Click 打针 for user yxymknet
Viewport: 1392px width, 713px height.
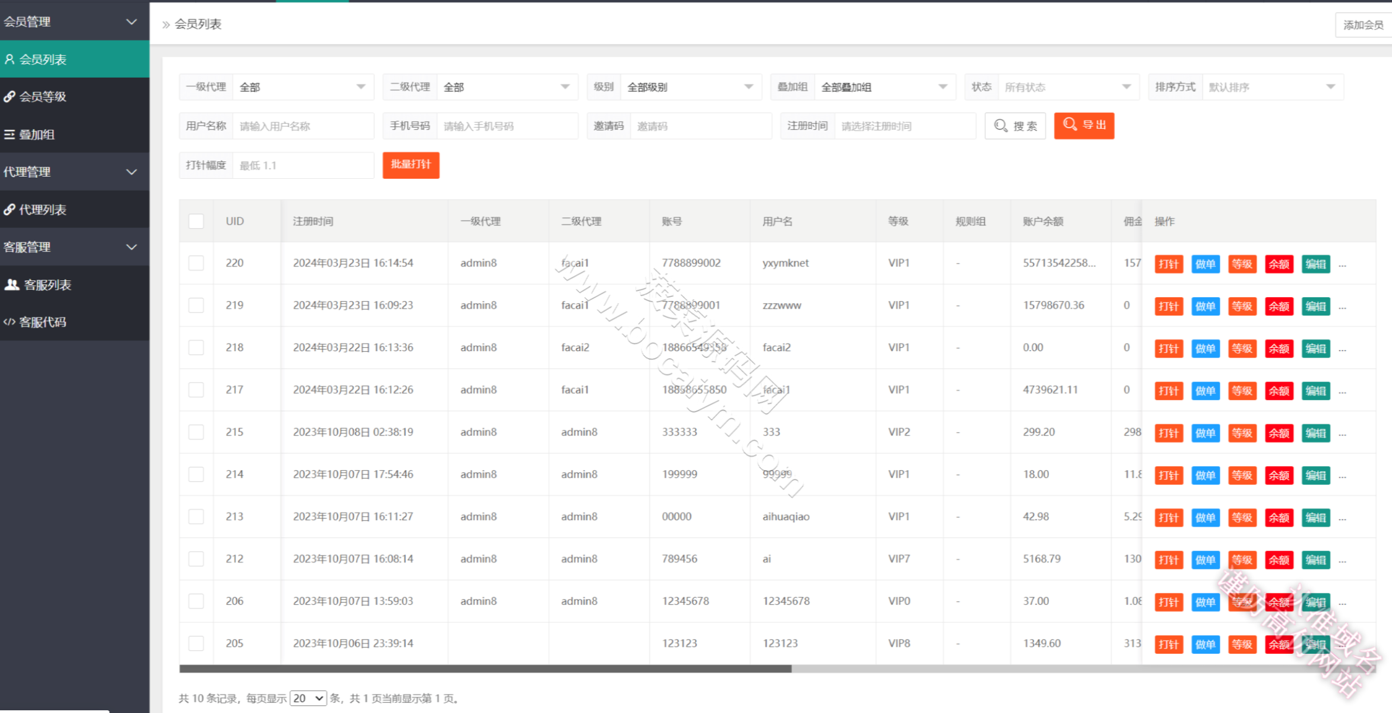click(x=1169, y=264)
